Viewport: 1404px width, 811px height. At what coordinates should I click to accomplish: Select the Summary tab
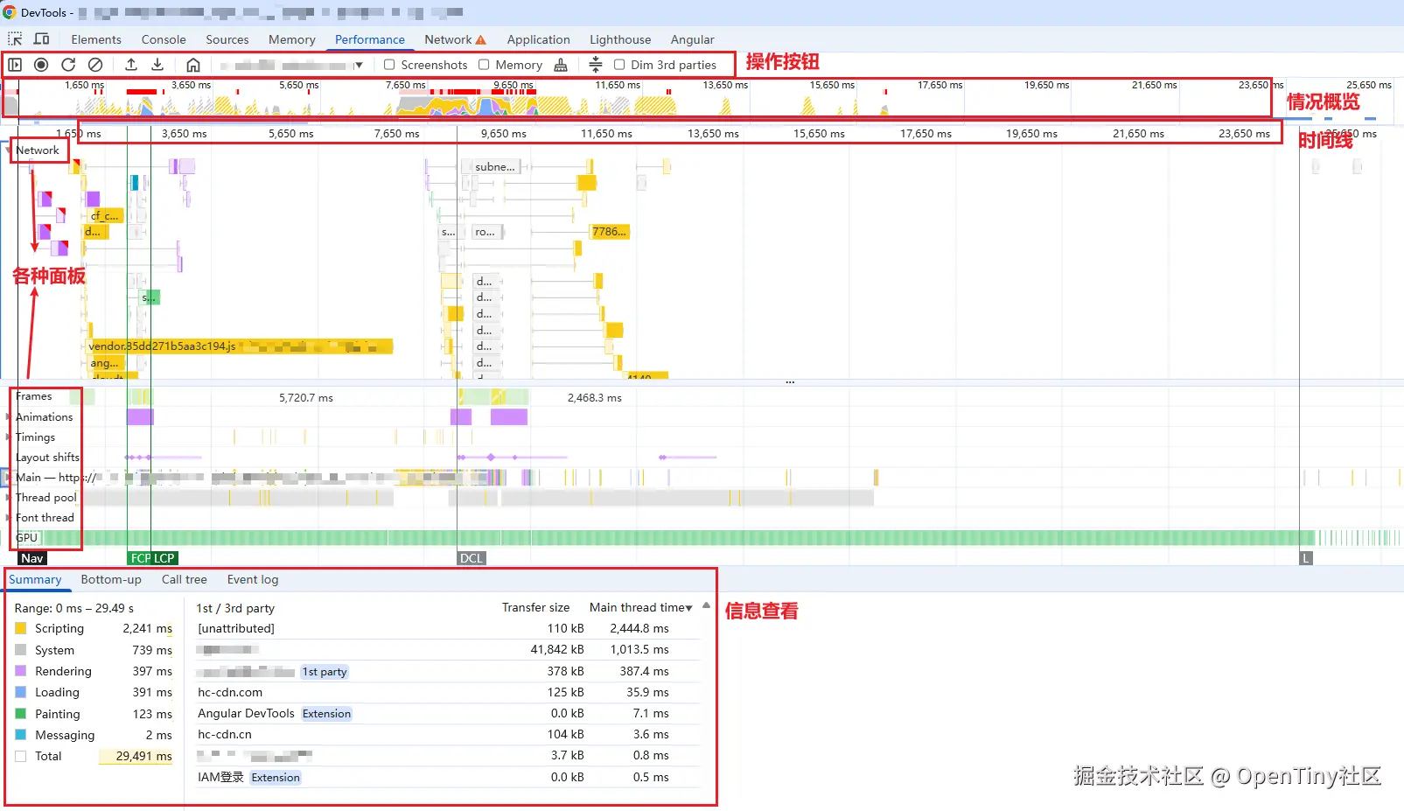coord(35,579)
